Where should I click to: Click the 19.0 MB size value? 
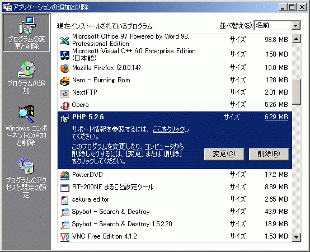tap(276, 68)
